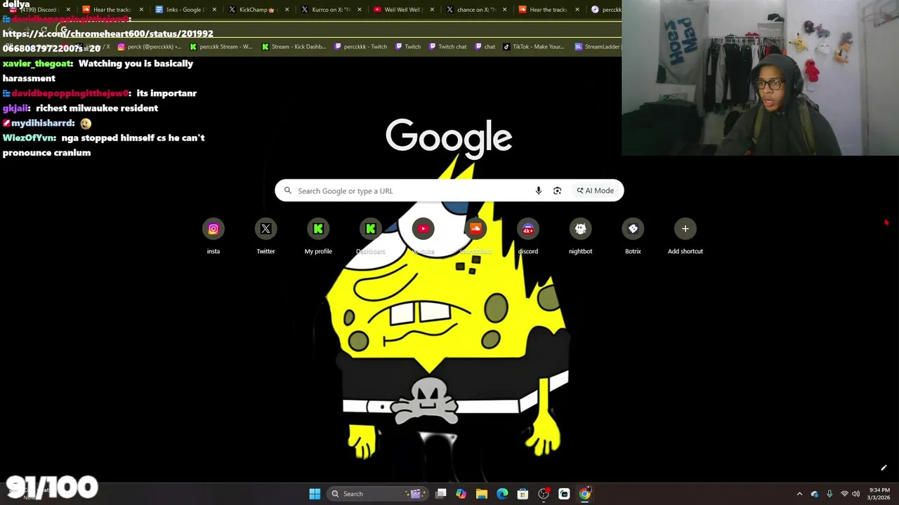Open the TikTok - Make Your bookmark

tap(534, 47)
